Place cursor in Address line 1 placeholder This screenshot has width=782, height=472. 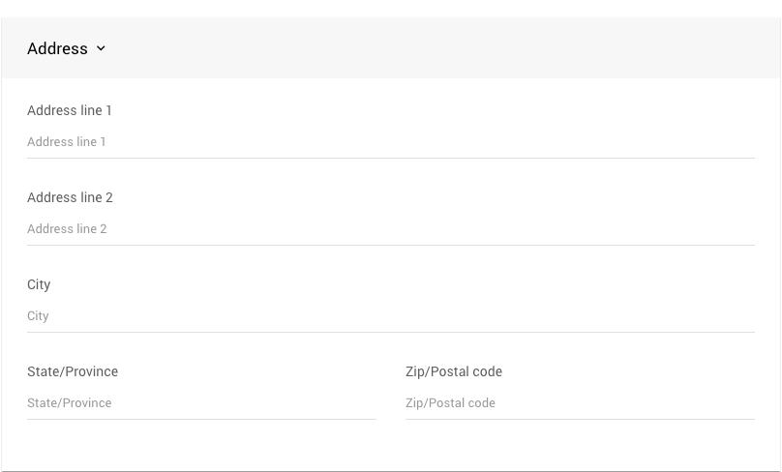click(x=67, y=142)
